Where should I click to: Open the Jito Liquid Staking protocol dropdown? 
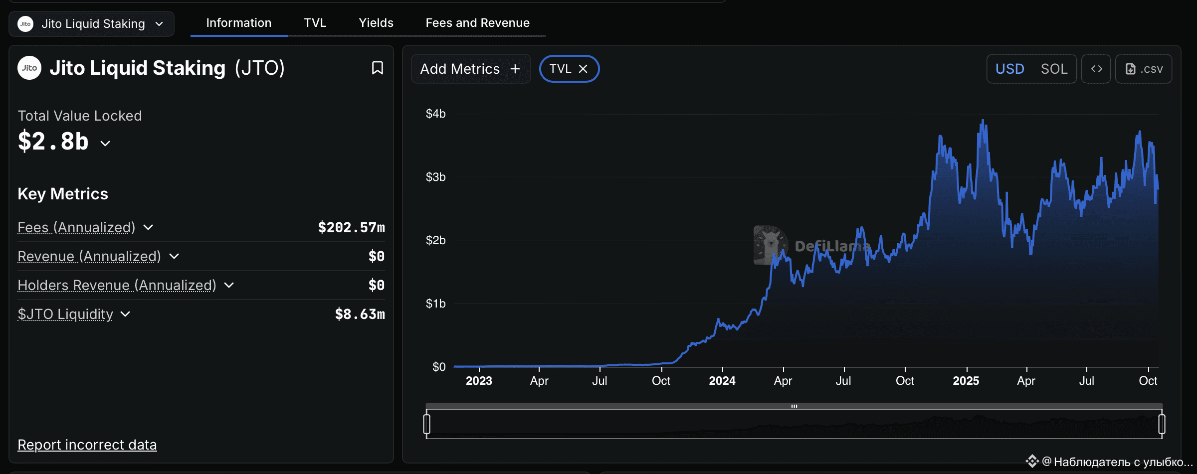click(x=159, y=24)
